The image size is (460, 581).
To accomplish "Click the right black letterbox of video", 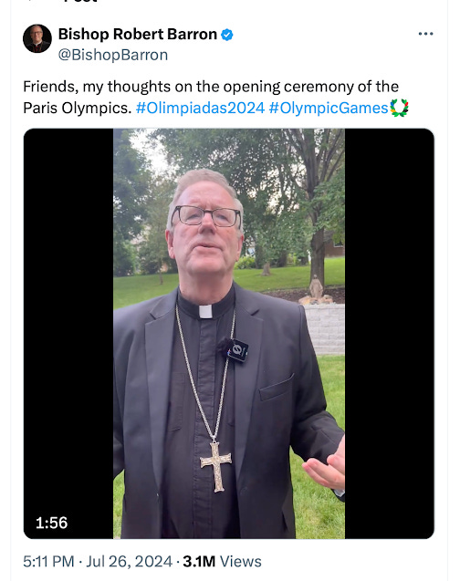I will pos(389,334).
